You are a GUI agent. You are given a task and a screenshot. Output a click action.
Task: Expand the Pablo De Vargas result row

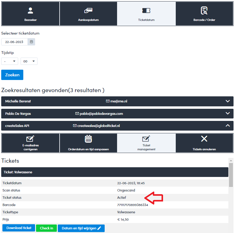(228, 114)
